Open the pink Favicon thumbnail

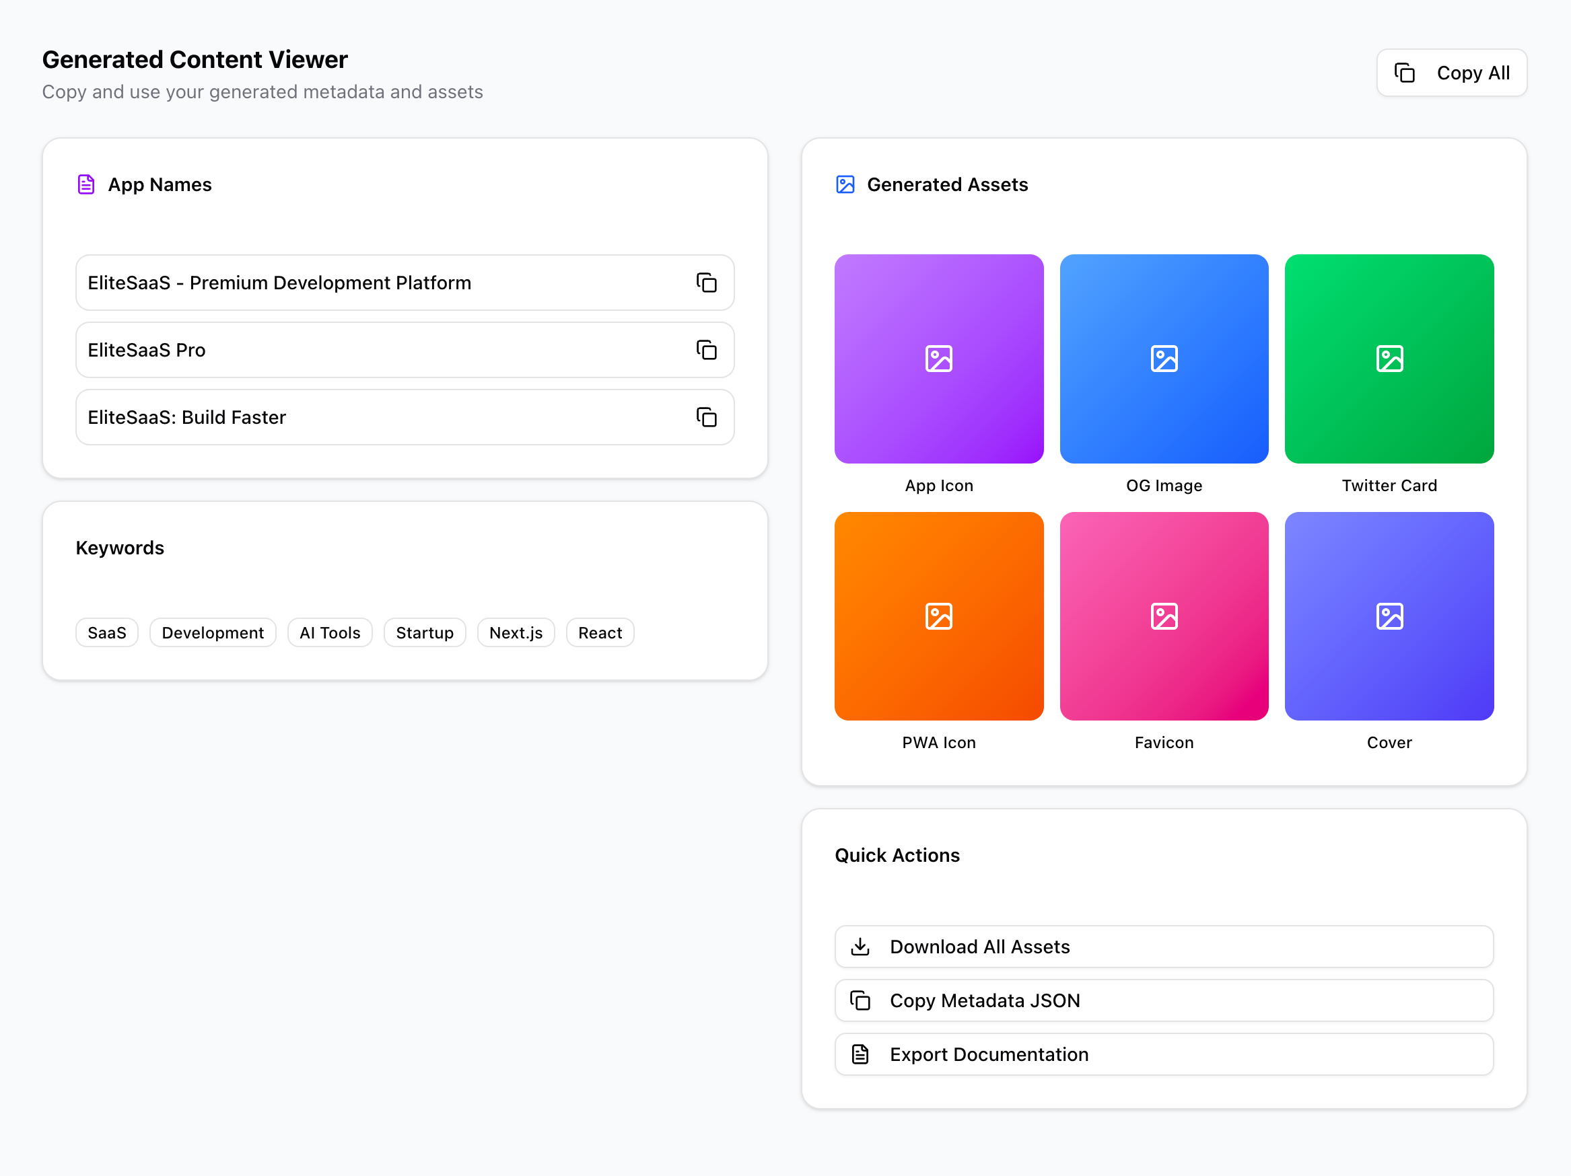click(1163, 616)
